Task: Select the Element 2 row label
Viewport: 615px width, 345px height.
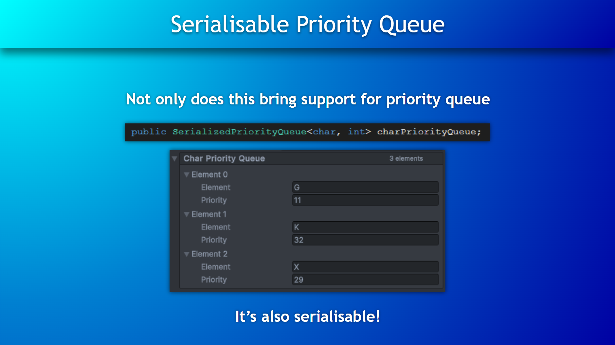Action: point(209,254)
